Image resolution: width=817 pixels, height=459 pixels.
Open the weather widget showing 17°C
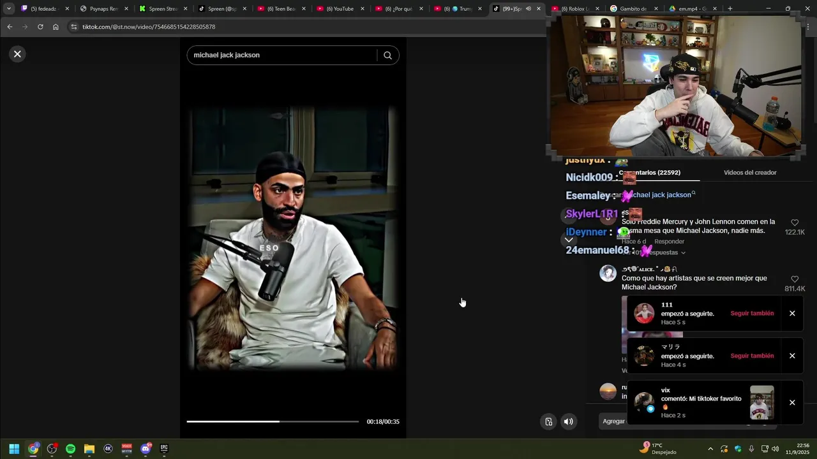[x=658, y=449]
